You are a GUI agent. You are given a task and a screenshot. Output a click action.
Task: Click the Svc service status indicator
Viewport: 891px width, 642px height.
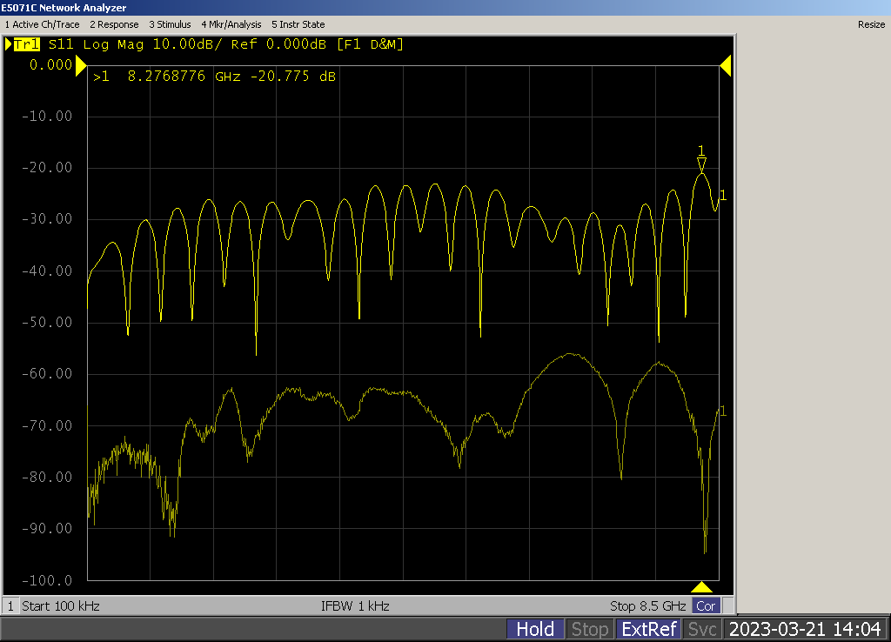(701, 629)
